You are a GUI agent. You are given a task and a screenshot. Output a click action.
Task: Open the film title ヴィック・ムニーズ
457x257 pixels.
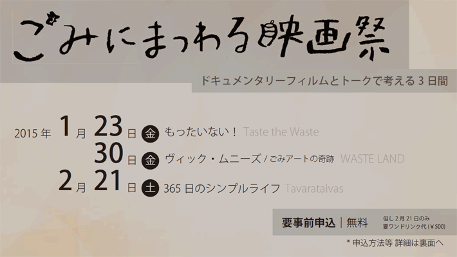tap(212, 159)
